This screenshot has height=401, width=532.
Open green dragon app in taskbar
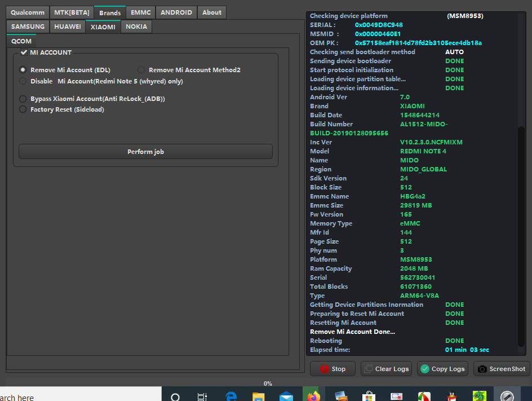click(480, 396)
